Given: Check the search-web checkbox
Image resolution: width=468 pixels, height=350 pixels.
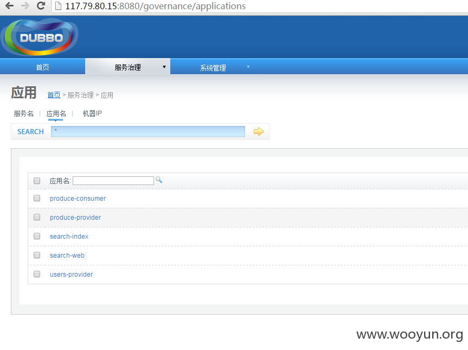Looking at the screenshot, I should (x=37, y=255).
